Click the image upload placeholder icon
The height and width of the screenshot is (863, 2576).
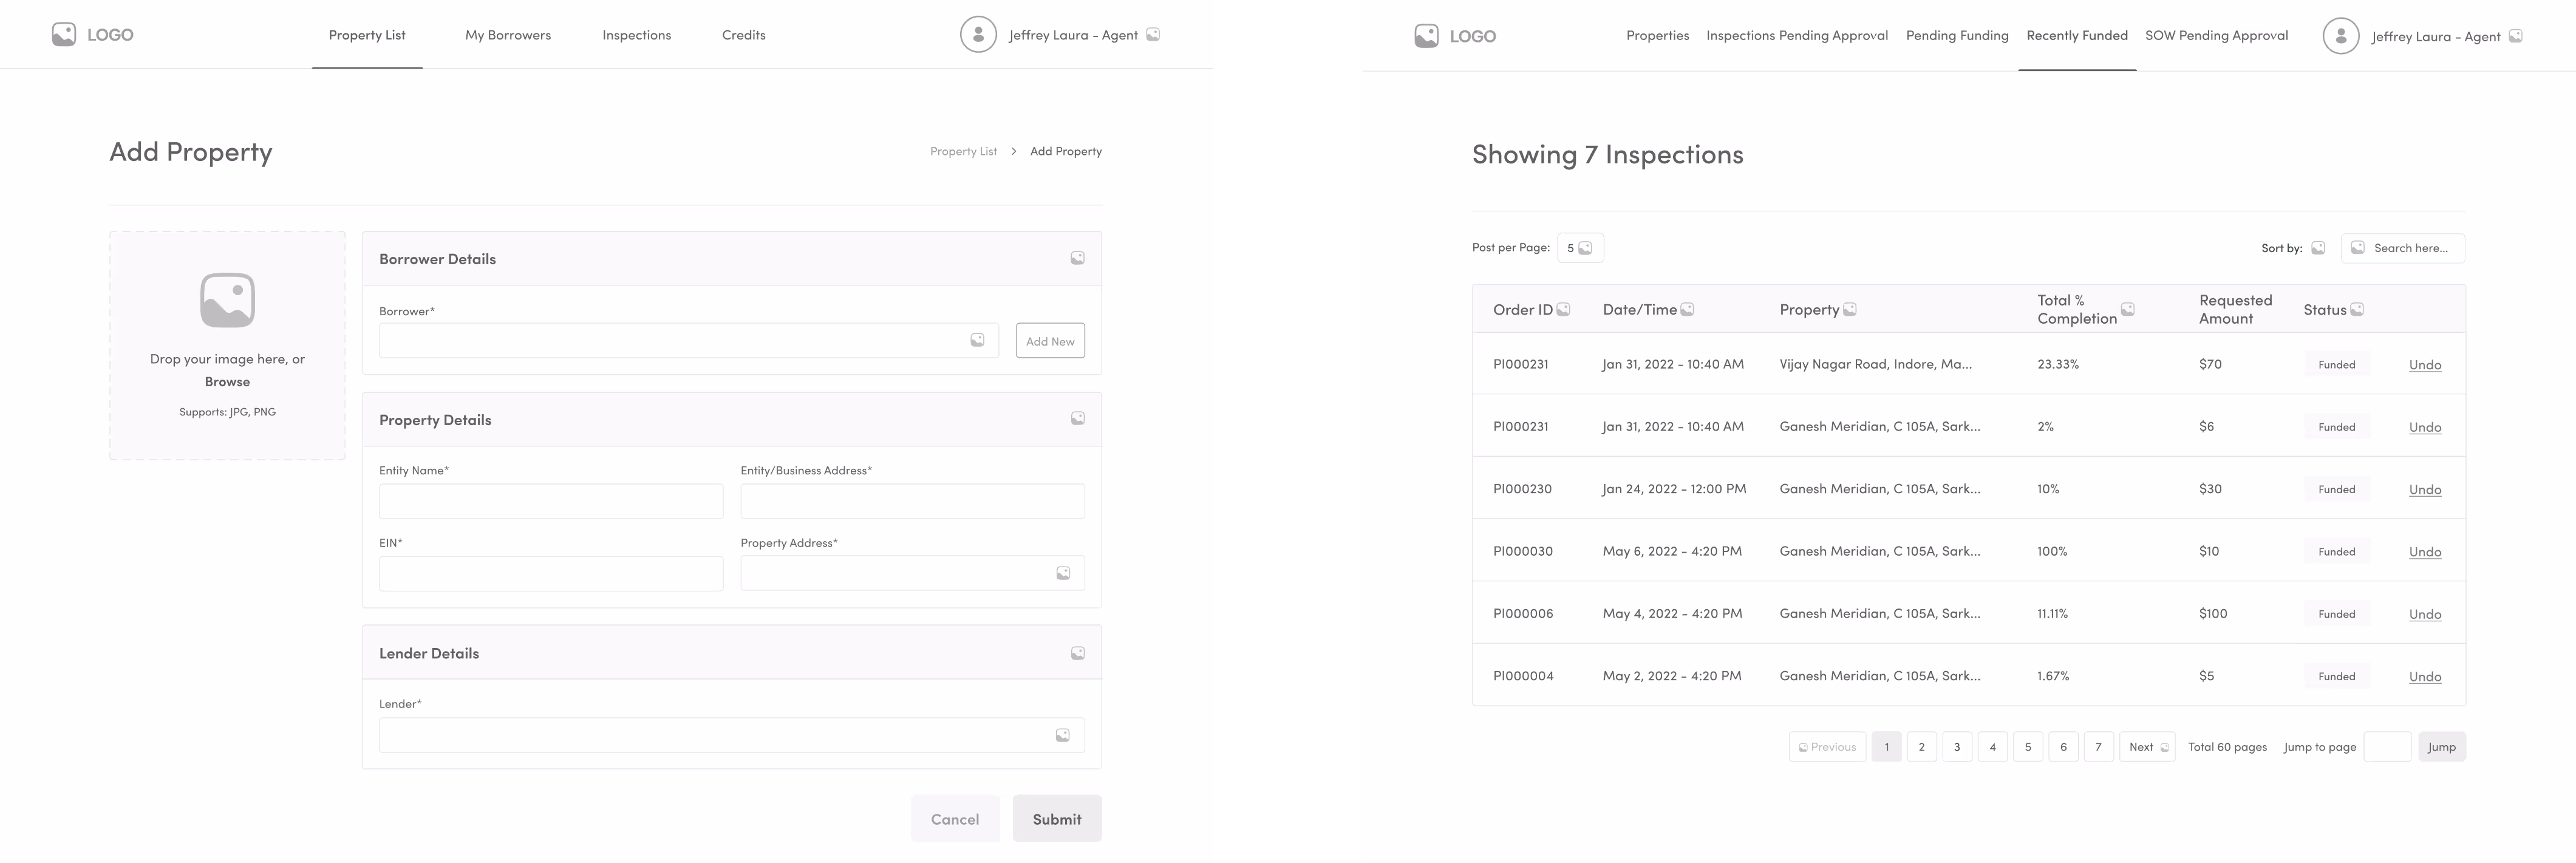[227, 300]
